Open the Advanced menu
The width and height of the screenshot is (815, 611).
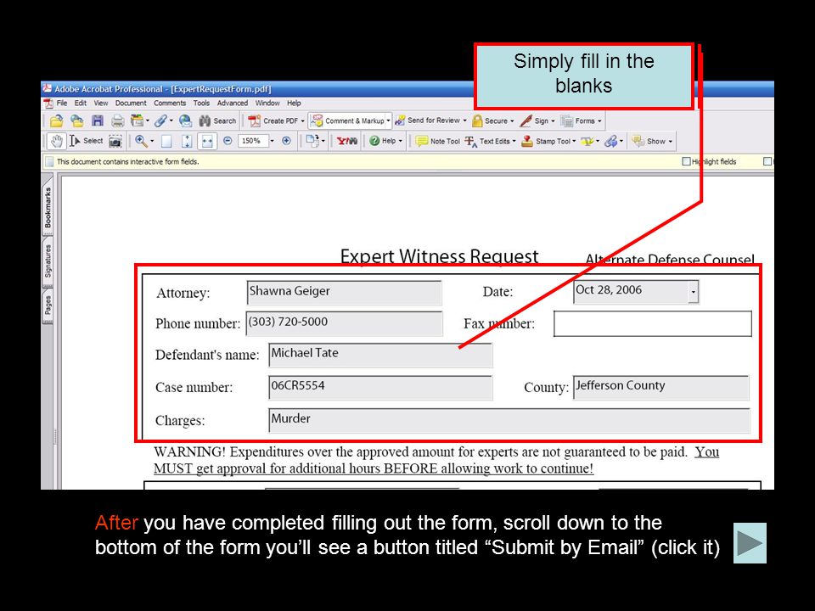click(233, 103)
